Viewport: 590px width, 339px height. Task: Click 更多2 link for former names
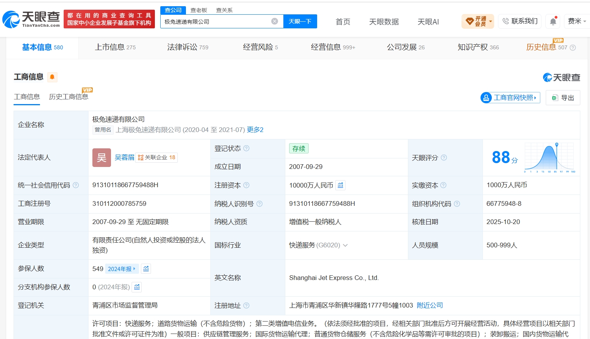pos(255,130)
